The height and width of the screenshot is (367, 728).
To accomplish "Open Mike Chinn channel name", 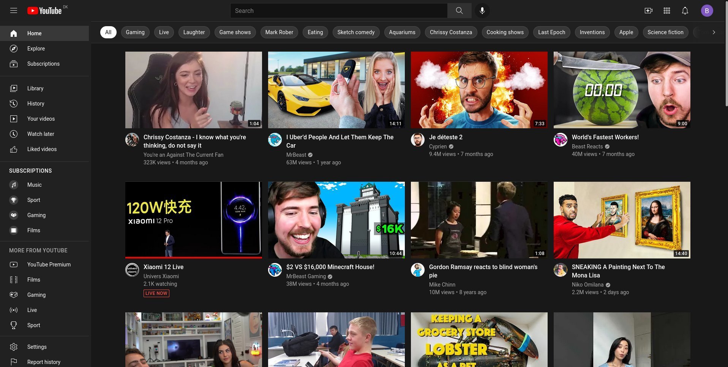I will point(442,285).
